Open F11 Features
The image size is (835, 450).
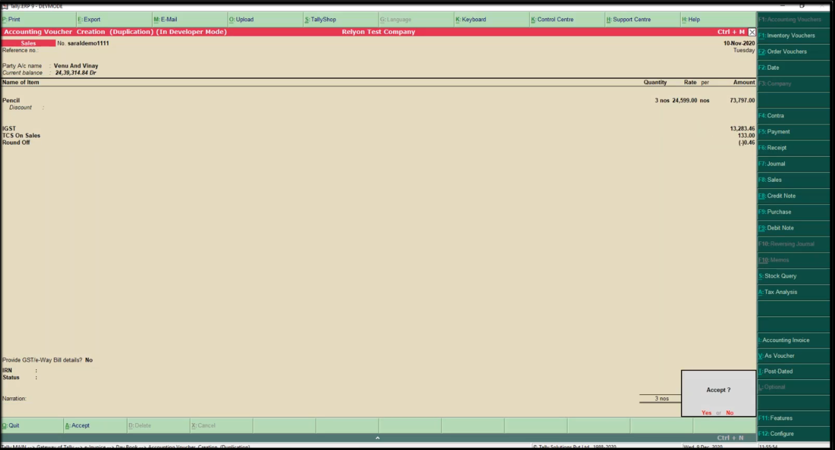[x=794, y=418]
